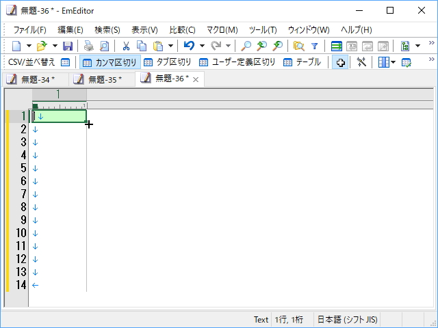The height and width of the screenshot is (328, 438).
Task: Open the ツール(T) menu
Action: click(263, 29)
